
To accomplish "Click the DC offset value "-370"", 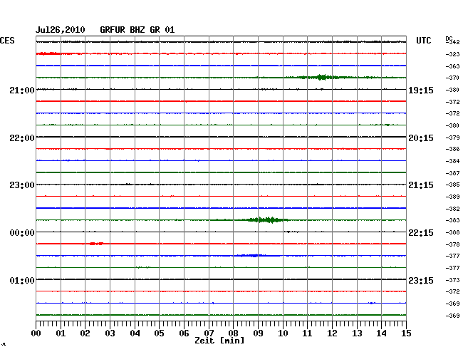I will coord(452,78).
